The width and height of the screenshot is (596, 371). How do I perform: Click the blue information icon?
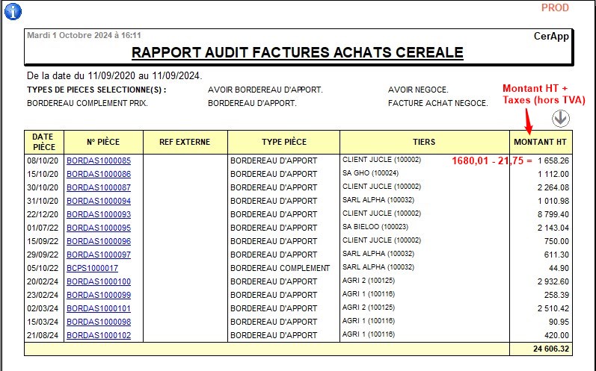pyautogui.click(x=13, y=11)
